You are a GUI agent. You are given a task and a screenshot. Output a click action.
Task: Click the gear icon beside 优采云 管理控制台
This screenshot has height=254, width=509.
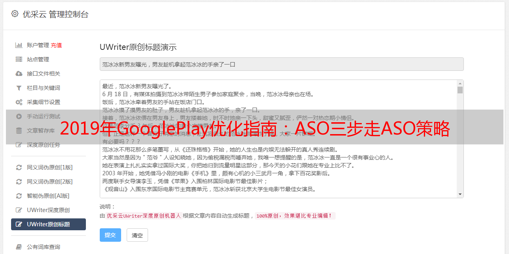click(x=15, y=14)
